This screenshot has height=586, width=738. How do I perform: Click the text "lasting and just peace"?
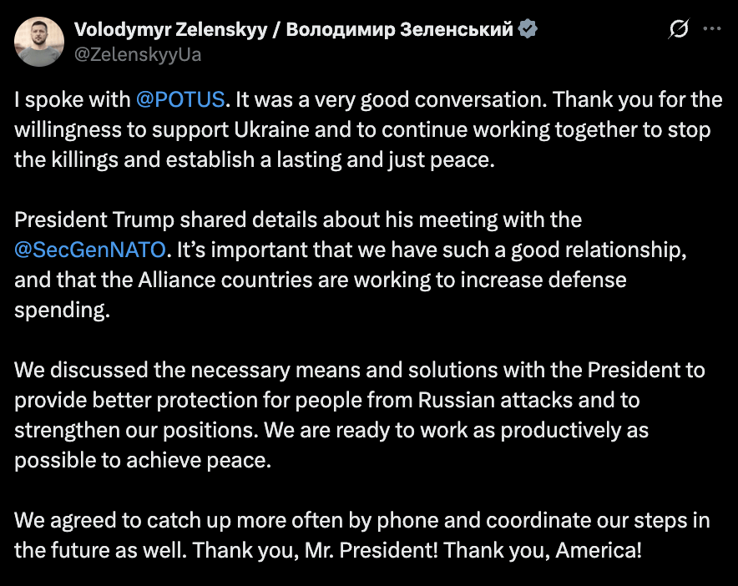(407, 160)
